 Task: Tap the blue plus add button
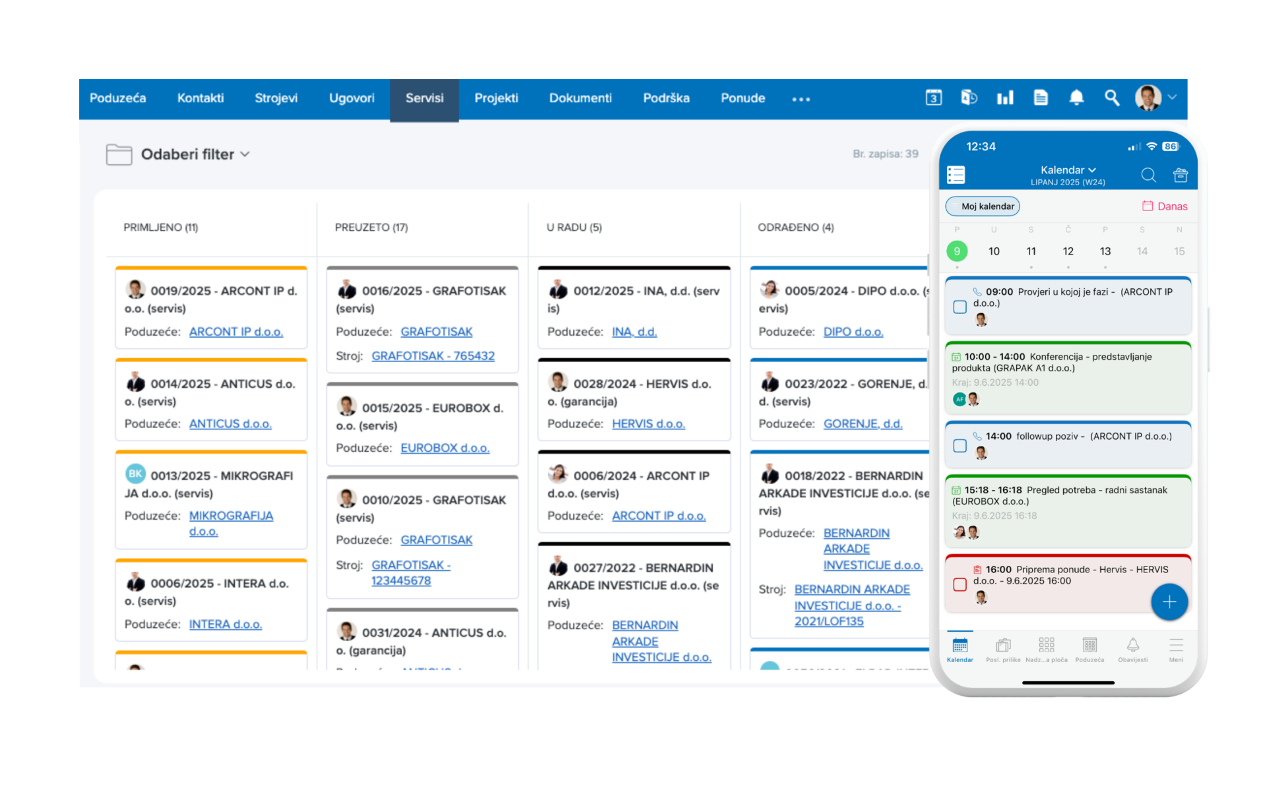coord(1169,601)
